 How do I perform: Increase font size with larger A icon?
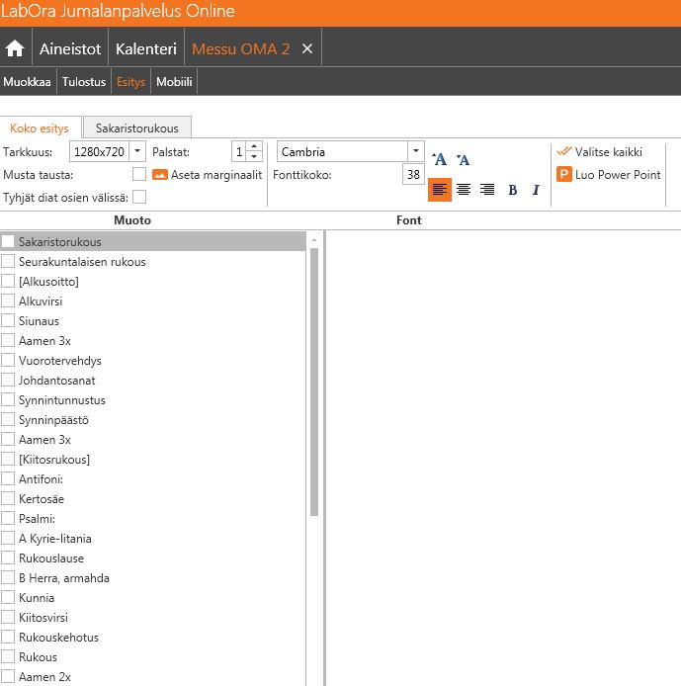pos(440,159)
